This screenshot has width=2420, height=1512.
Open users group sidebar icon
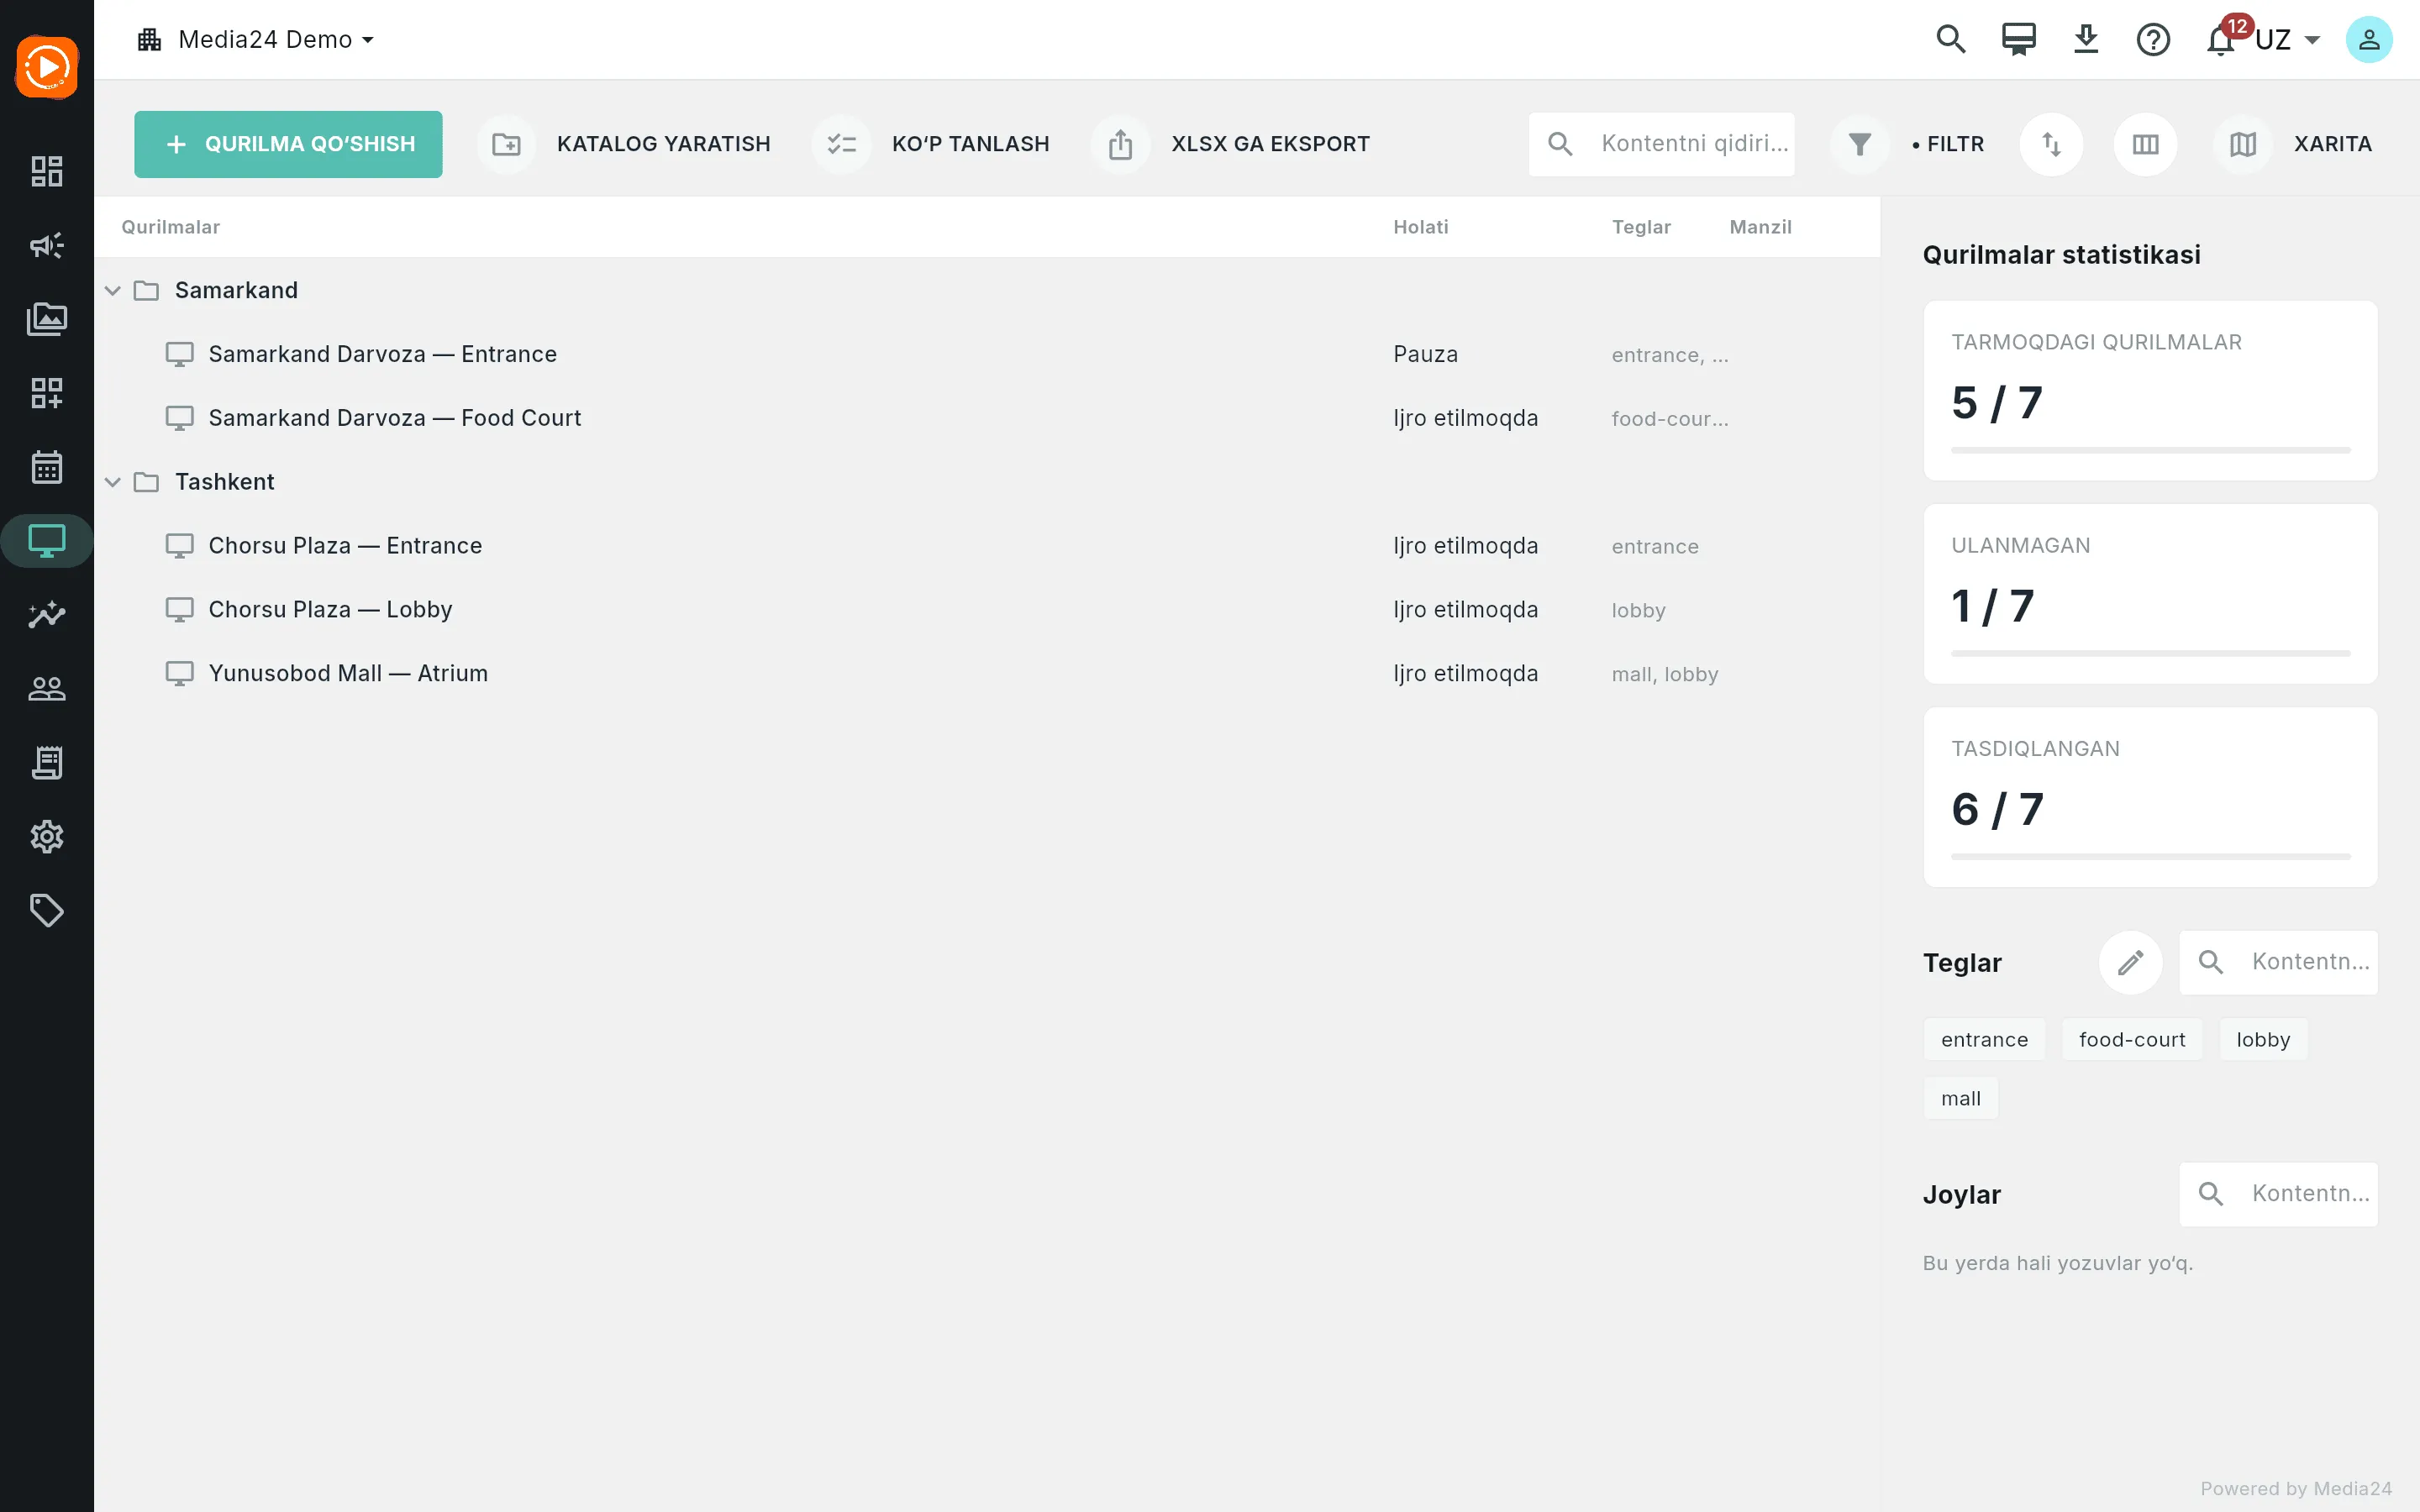point(47,688)
